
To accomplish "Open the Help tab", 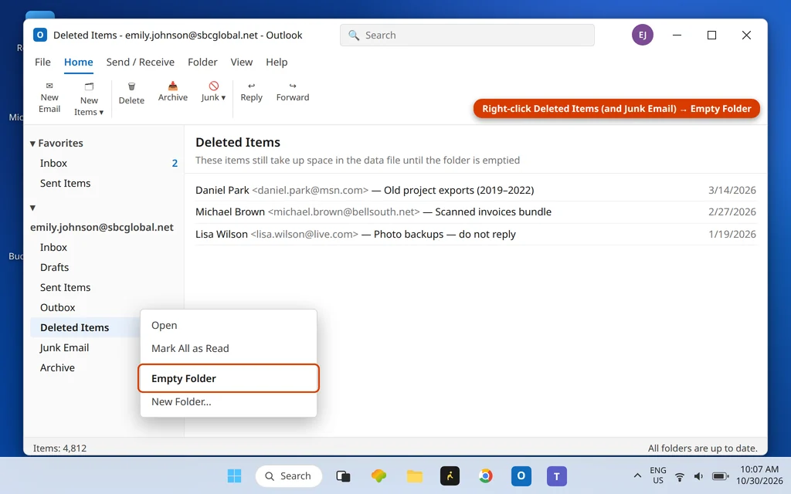I will 277,62.
